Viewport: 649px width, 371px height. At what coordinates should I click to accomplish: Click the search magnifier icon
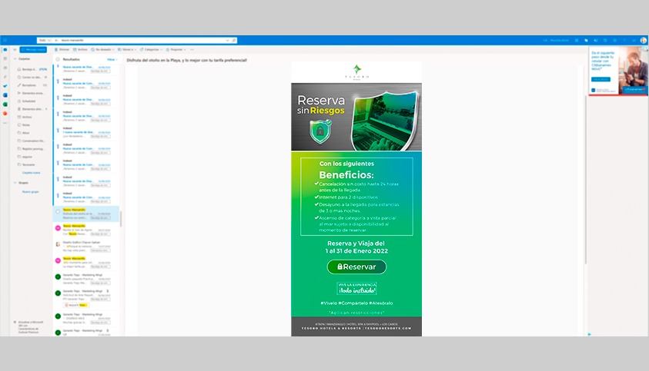[x=234, y=40]
